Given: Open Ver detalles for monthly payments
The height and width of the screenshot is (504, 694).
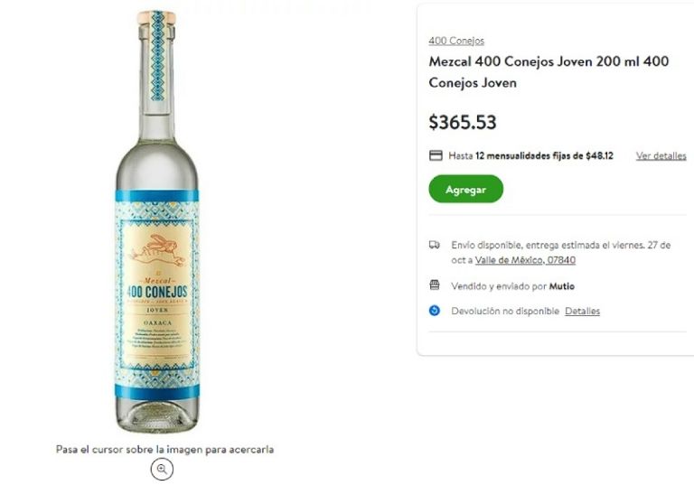Looking at the screenshot, I should 661,155.
